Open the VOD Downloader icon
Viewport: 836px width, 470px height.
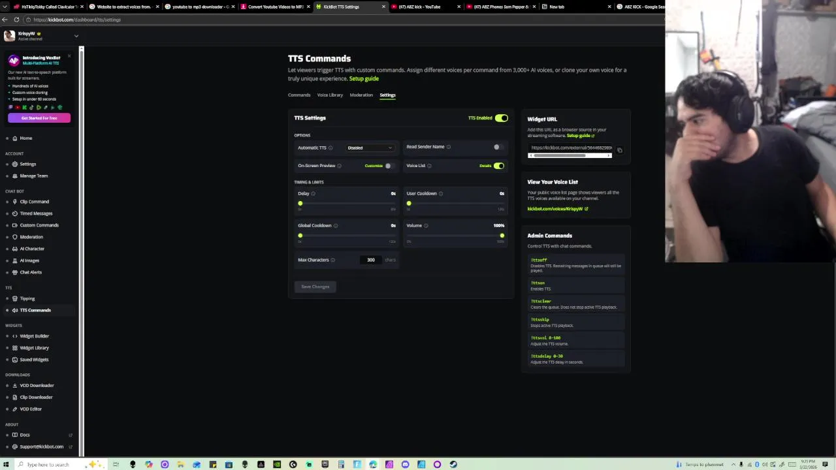pyautogui.click(x=15, y=386)
